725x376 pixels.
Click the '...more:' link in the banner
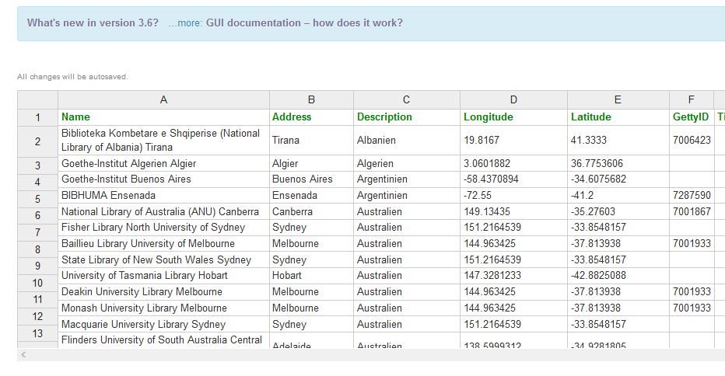(185, 23)
